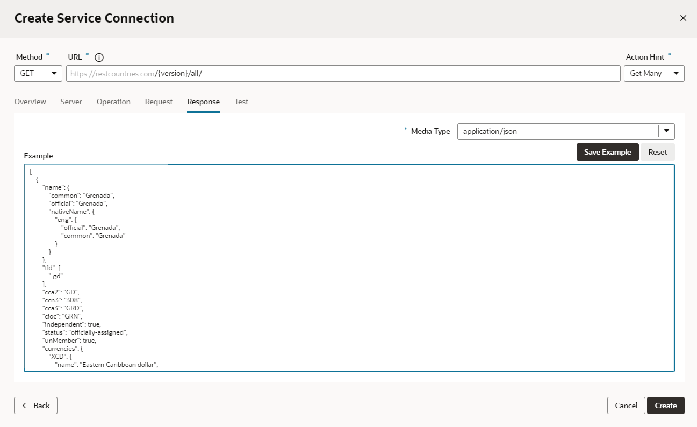Click the "status": "officially-assigned" line
The width and height of the screenshot is (697, 427).
click(x=85, y=332)
